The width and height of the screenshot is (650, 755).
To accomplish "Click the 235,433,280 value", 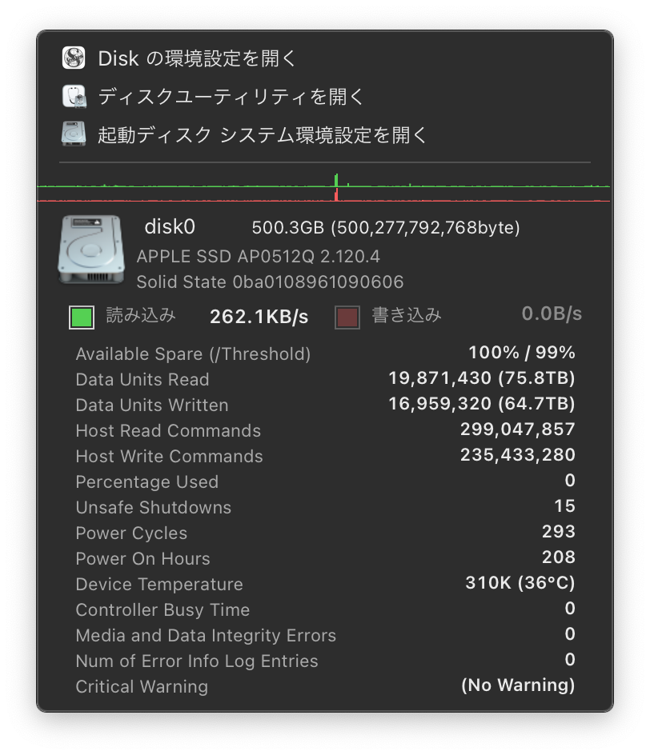I will click(518, 454).
